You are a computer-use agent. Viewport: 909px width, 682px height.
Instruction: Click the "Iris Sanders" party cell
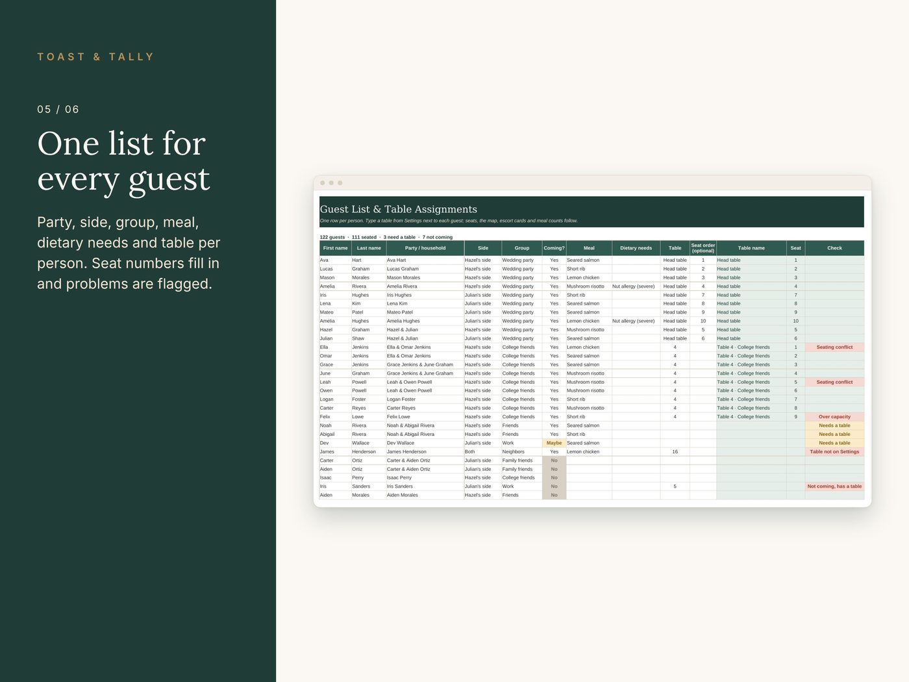point(425,486)
